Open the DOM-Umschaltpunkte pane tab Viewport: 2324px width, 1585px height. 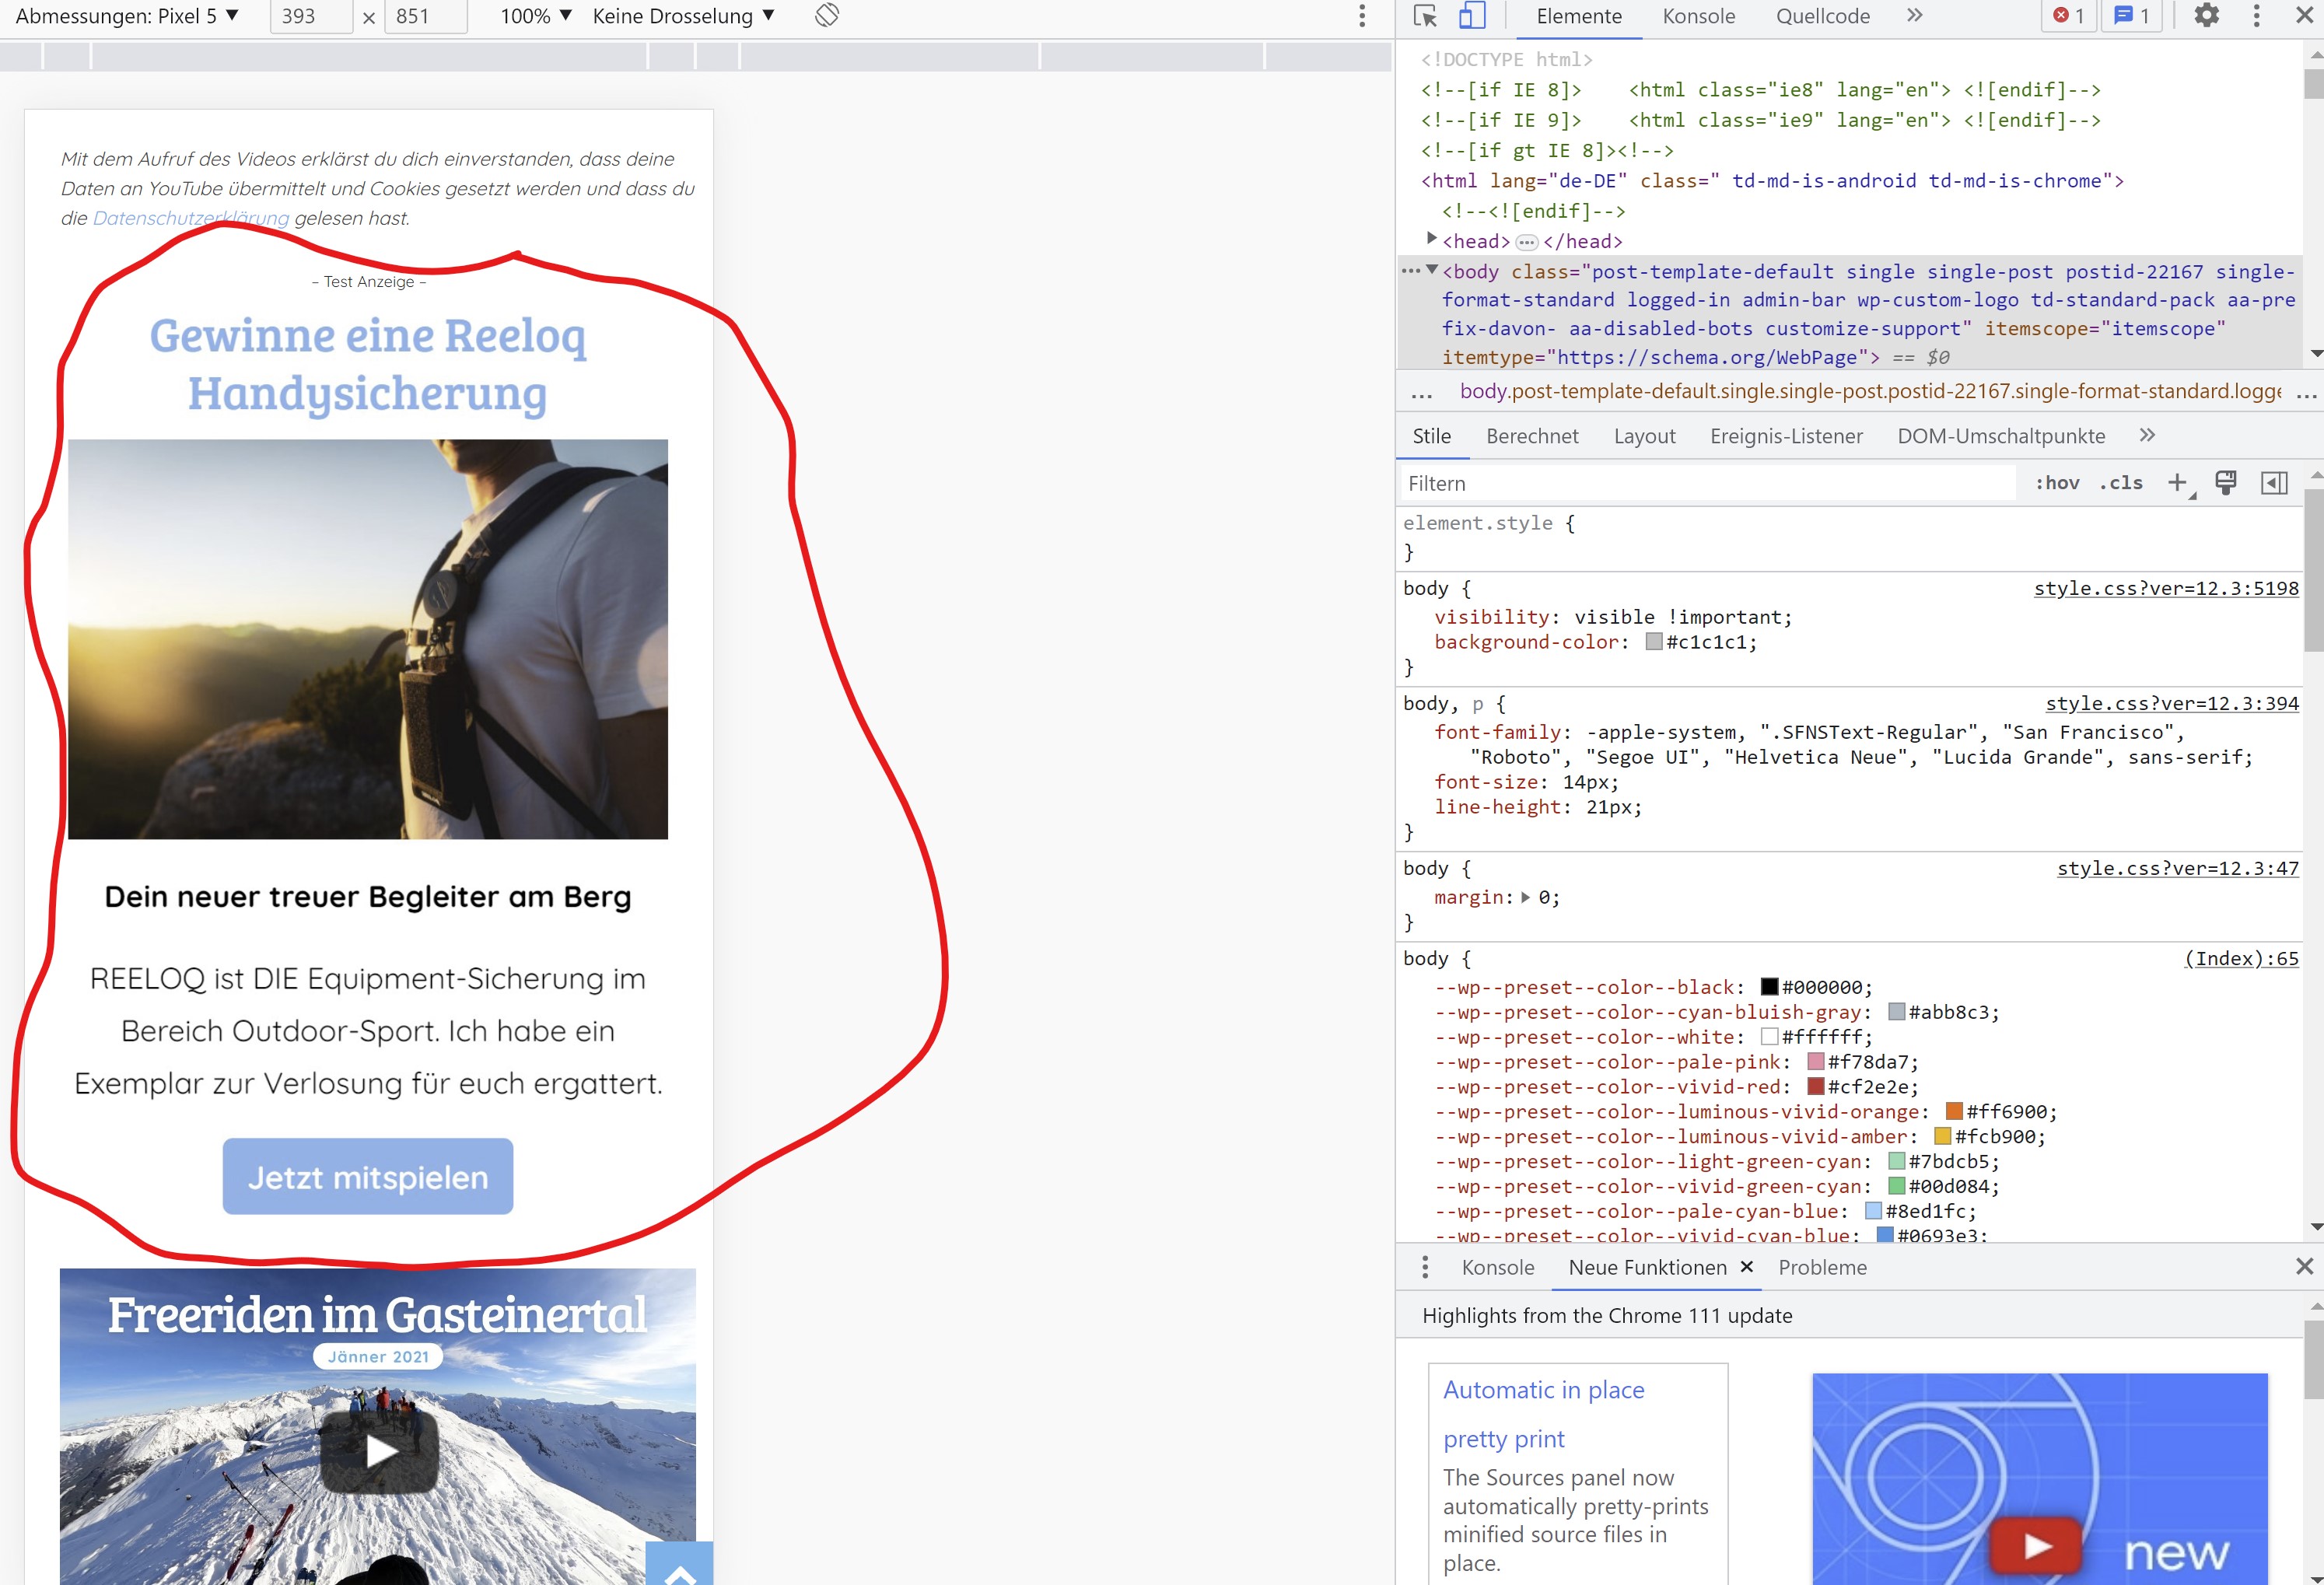[2001, 436]
